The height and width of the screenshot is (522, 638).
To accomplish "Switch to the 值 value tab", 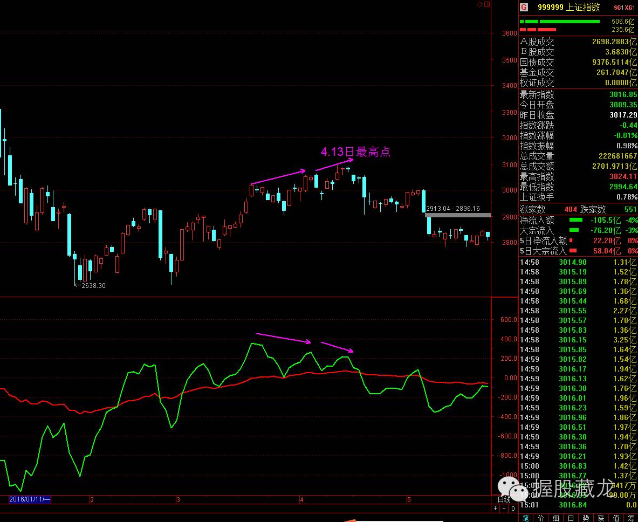I will pos(616,518).
